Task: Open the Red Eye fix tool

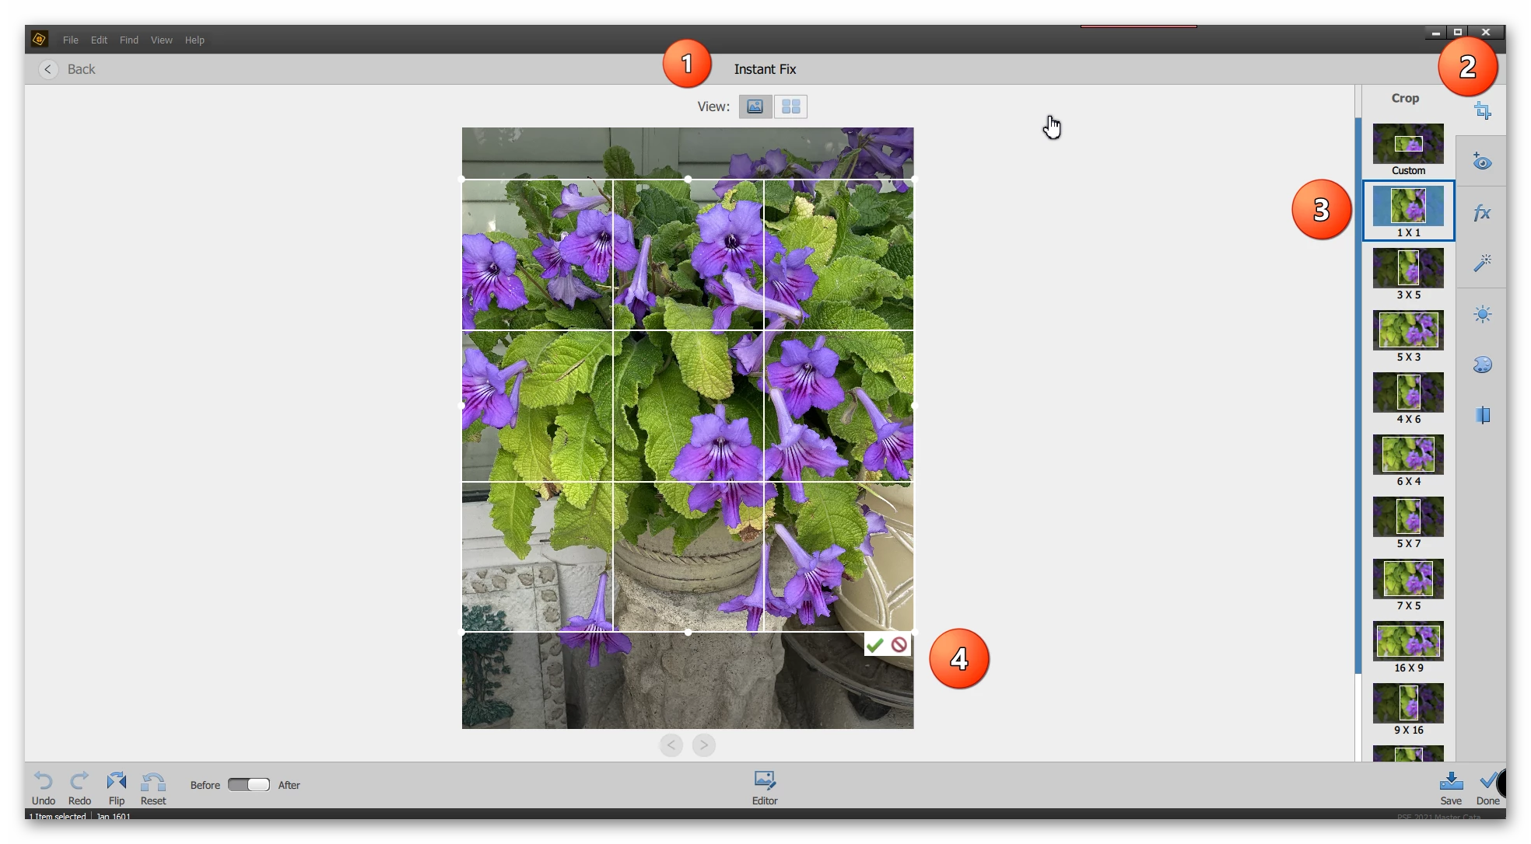Action: tap(1482, 162)
